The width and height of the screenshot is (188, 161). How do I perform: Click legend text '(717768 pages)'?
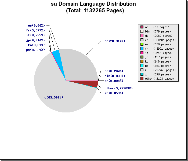[164, 70]
